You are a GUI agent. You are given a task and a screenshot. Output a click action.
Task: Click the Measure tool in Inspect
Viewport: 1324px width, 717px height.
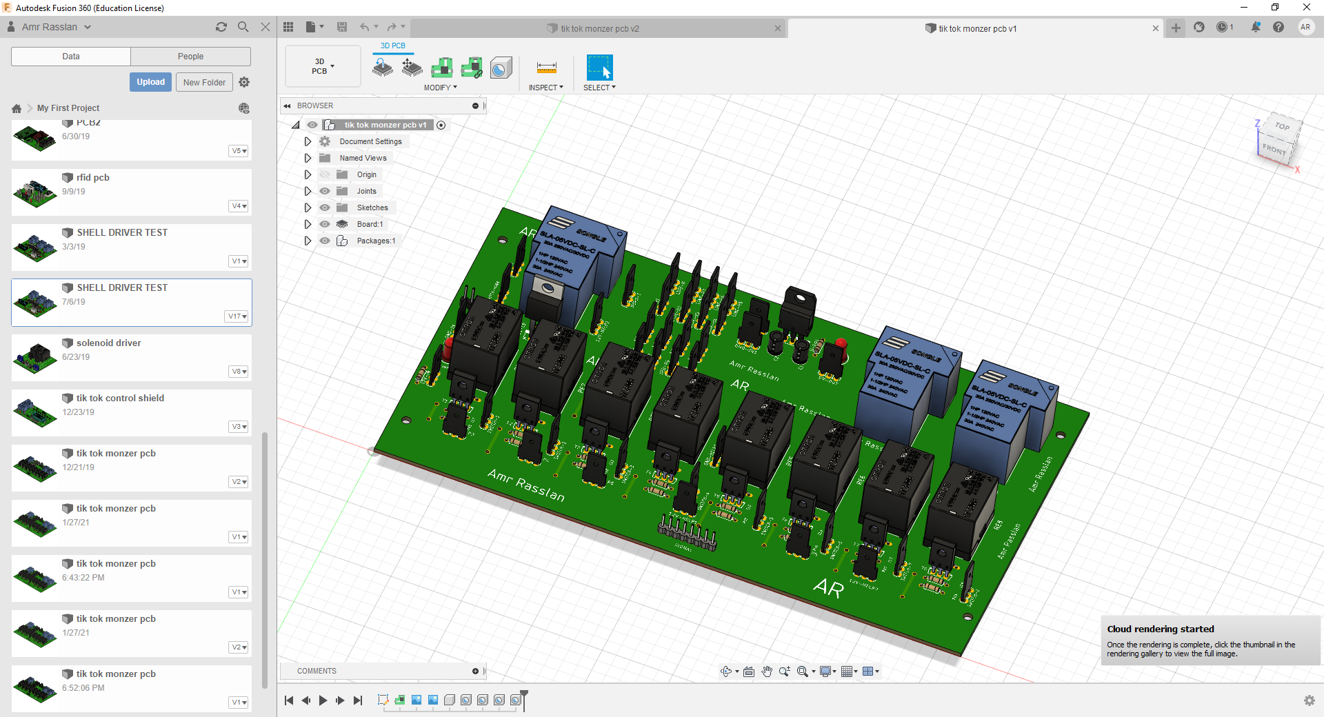(x=546, y=68)
